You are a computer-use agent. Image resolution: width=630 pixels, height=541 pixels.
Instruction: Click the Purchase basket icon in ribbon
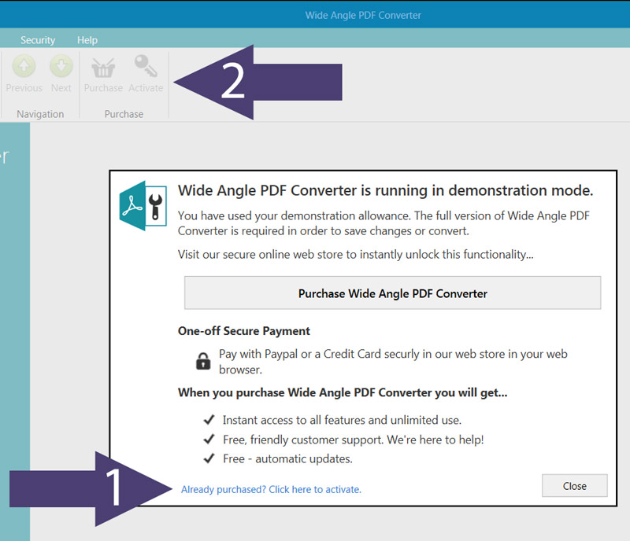click(x=103, y=67)
